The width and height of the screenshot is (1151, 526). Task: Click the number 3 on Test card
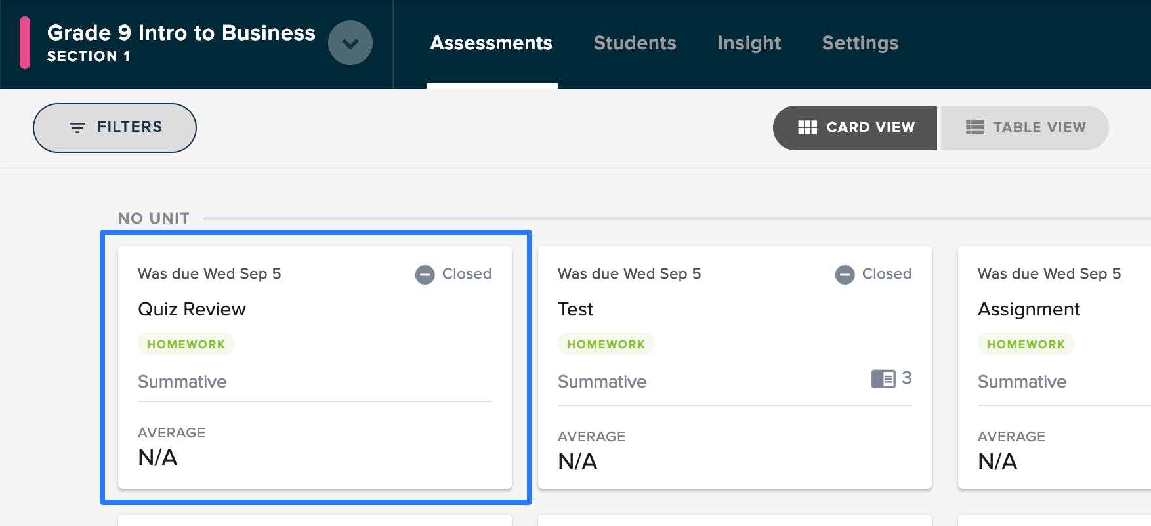pyautogui.click(x=907, y=378)
